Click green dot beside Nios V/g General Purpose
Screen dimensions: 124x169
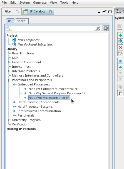[x=25, y=93]
